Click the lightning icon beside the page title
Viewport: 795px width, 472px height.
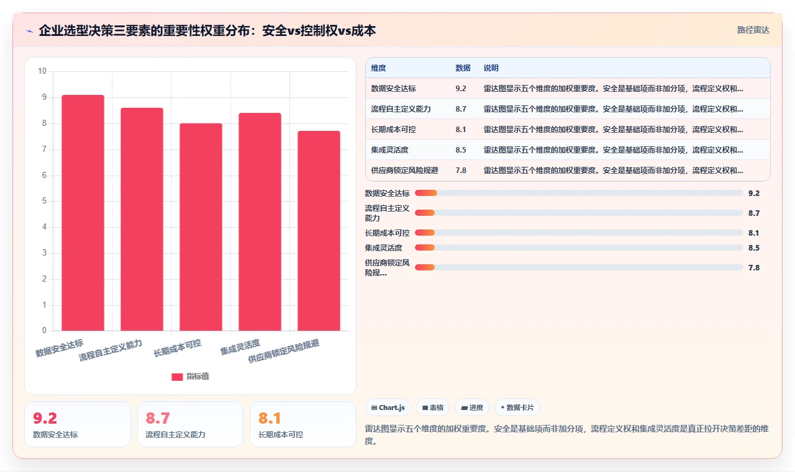tap(29, 31)
